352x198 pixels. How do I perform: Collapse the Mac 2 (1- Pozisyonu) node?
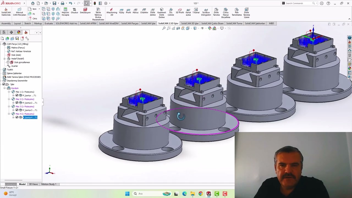(x=9, y=99)
